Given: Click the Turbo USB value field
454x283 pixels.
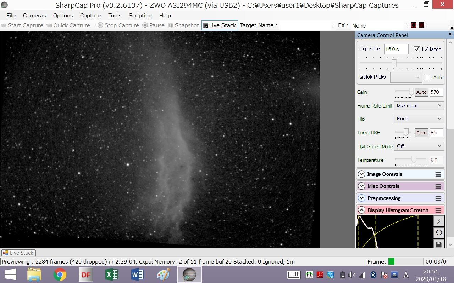Looking at the screenshot, I should pos(436,133).
